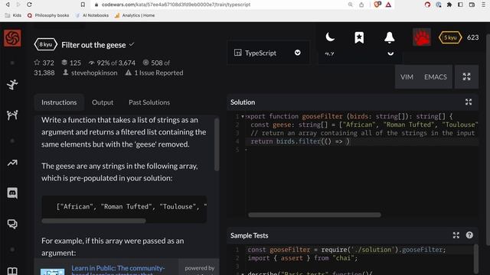Open the Discord chat icon in sidebar
Viewport: 490px width, 275px height.
pos(12,193)
